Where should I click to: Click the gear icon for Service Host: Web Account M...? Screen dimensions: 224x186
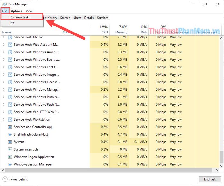point(10,45)
